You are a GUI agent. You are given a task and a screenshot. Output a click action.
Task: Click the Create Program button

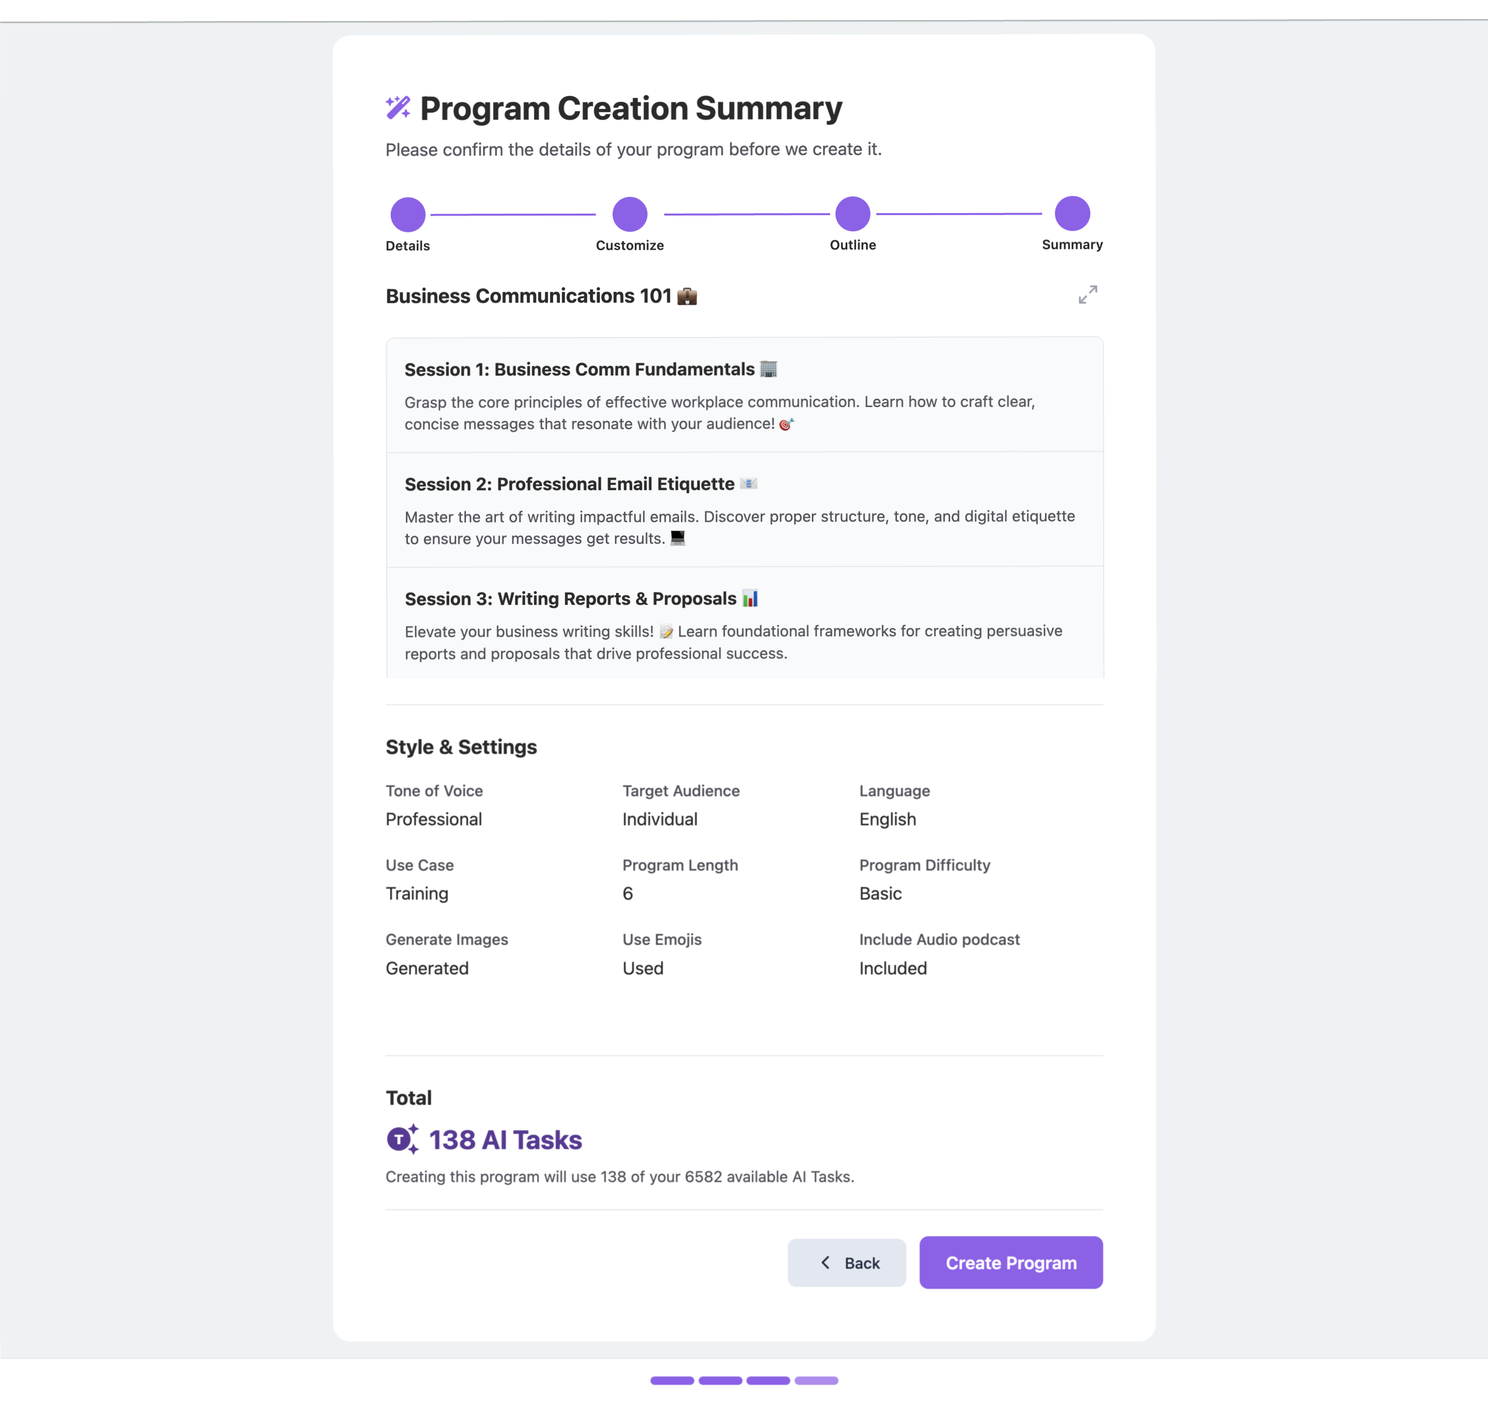point(1011,1262)
